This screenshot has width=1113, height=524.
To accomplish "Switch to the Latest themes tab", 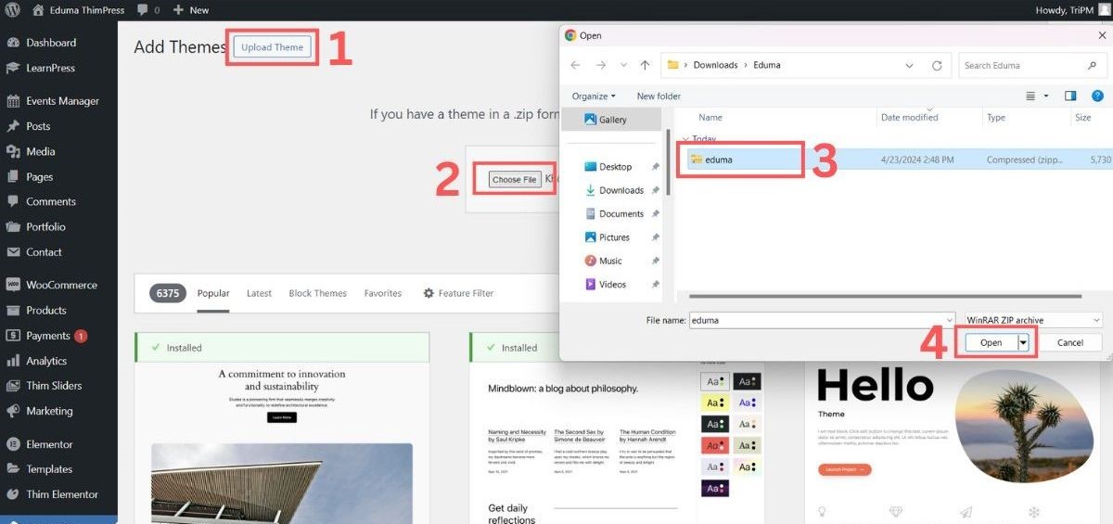I will 259,293.
